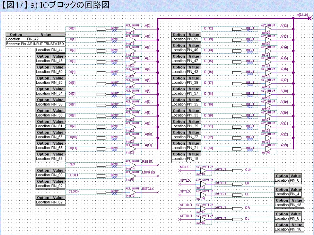Click the LDDLT pin name
Viewport: 314px width, 235px height.
[73, 175]
